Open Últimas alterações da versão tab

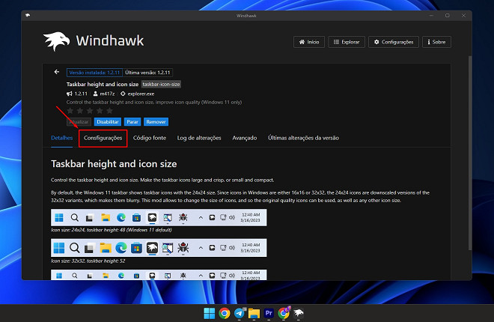[303, 138]
